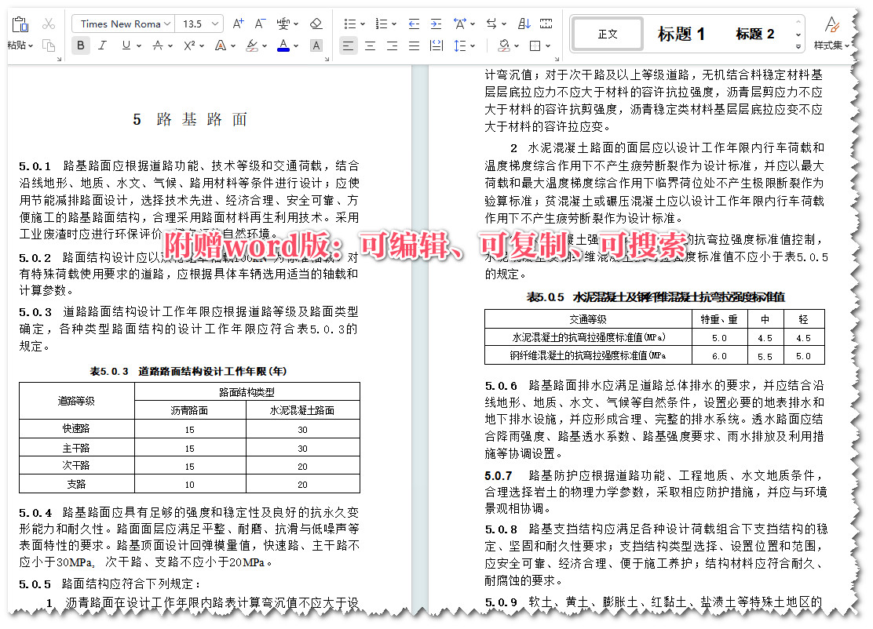Toggle underline formatting
873x629 pixels.
click(x=125, y=45)
